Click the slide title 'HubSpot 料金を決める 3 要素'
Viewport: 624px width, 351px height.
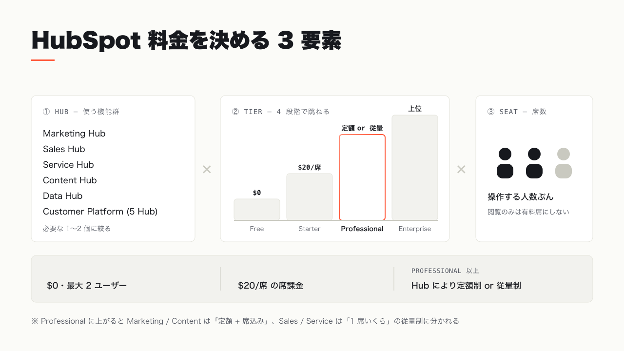pos(186,40)
